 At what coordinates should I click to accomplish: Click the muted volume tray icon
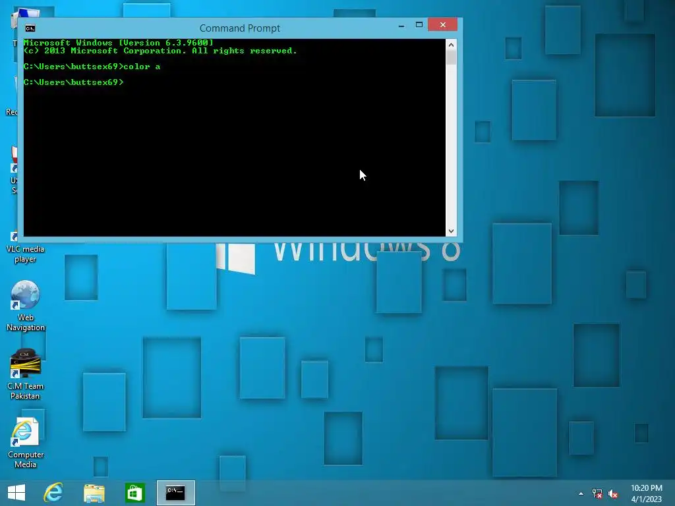pos(613,493)
